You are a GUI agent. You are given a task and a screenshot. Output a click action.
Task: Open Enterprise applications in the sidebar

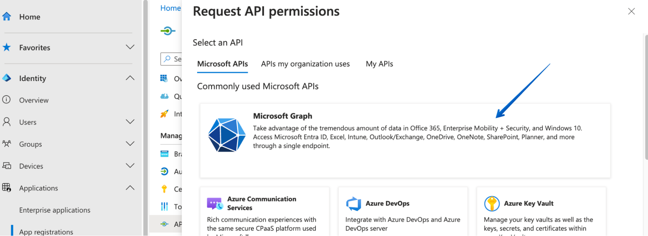55,210
